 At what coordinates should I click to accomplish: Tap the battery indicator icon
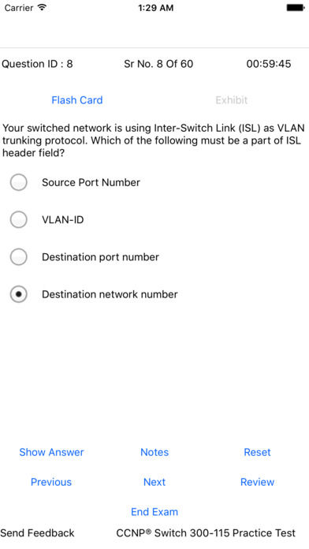[296, 7]
